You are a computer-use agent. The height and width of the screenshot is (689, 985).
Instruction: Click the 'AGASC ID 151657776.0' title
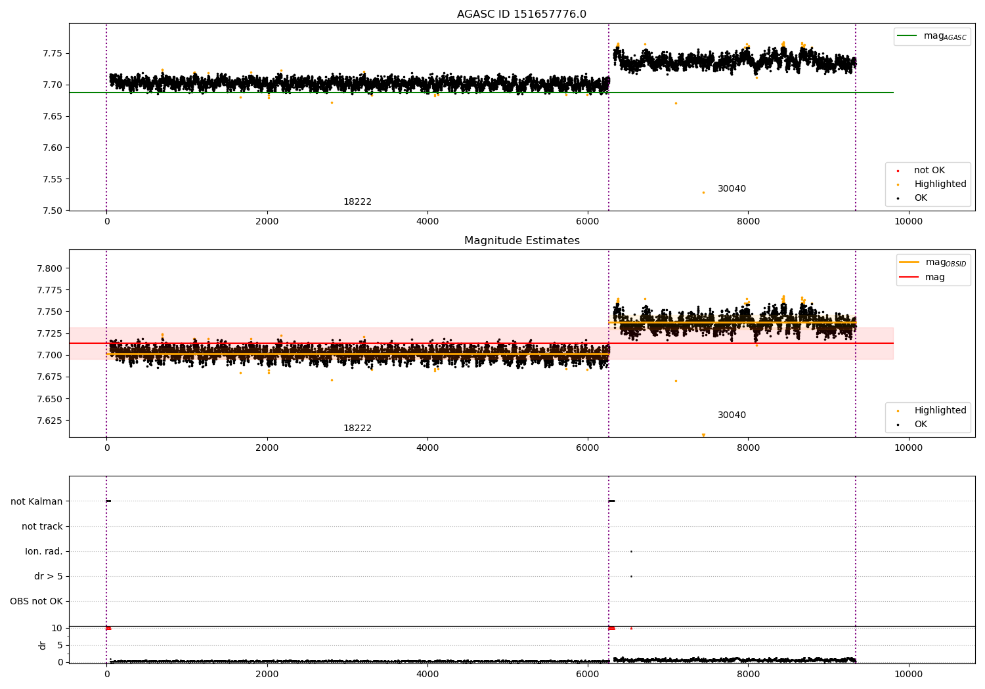point(522,14)
